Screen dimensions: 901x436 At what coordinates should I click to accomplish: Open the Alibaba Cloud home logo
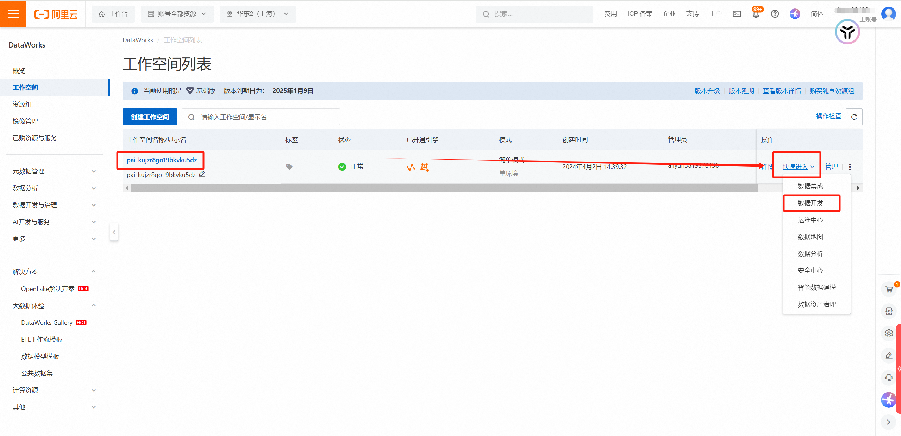55,14
